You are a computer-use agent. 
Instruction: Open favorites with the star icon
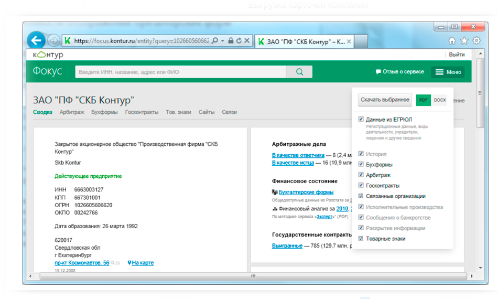point(464,41)
